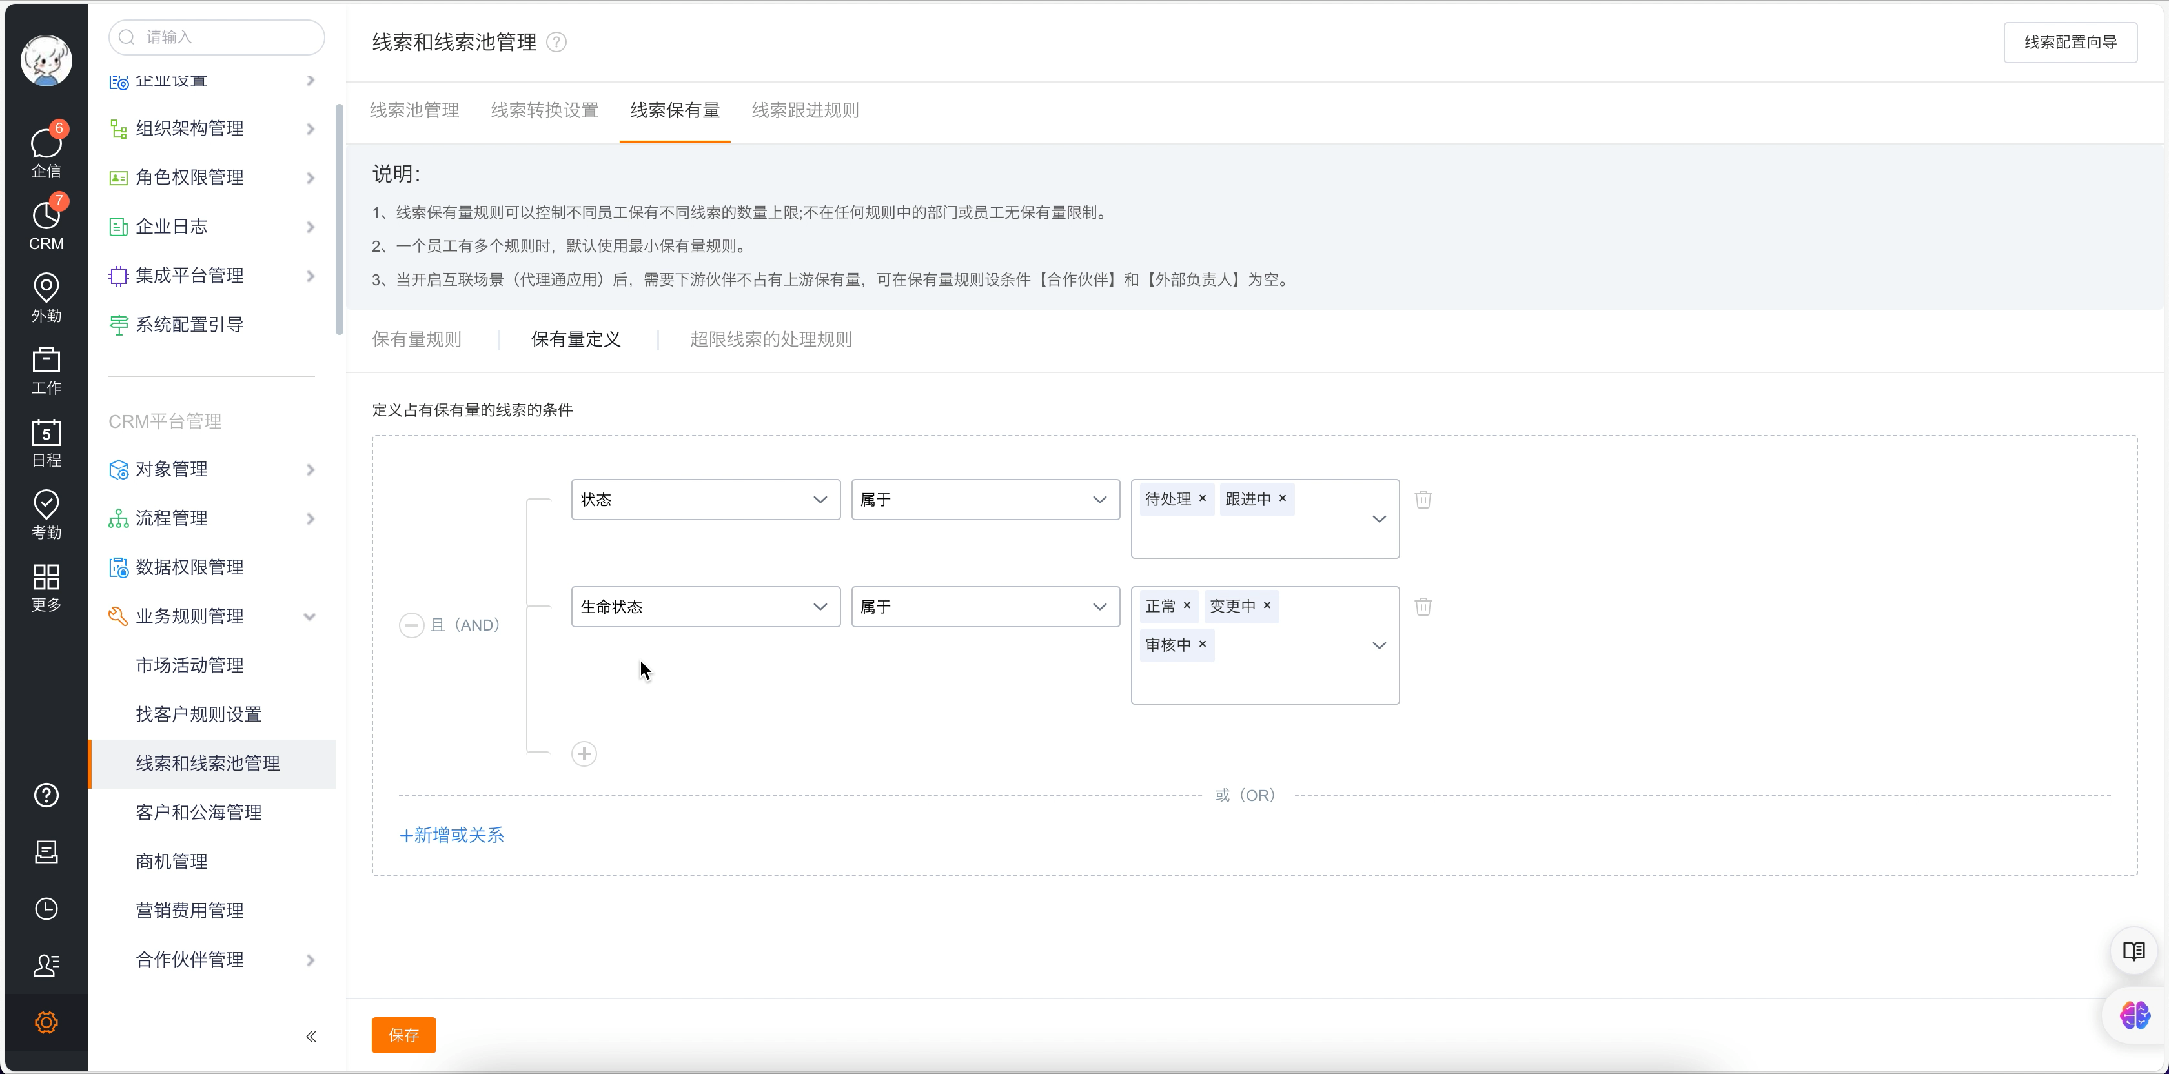Open 属于 operator dropdown in 状态 row

pyautogui.click(x=985, y=499)
